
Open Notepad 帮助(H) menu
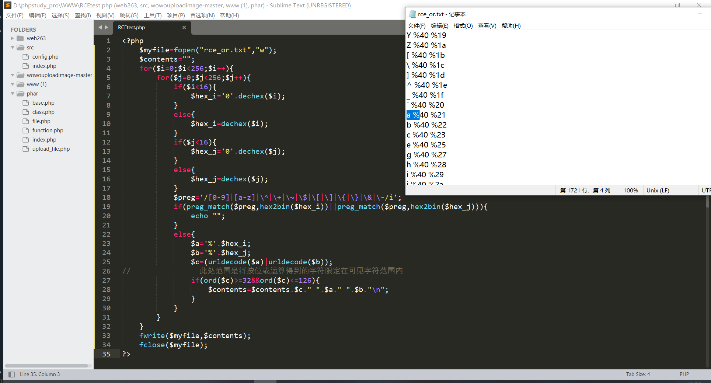(511, 25)
